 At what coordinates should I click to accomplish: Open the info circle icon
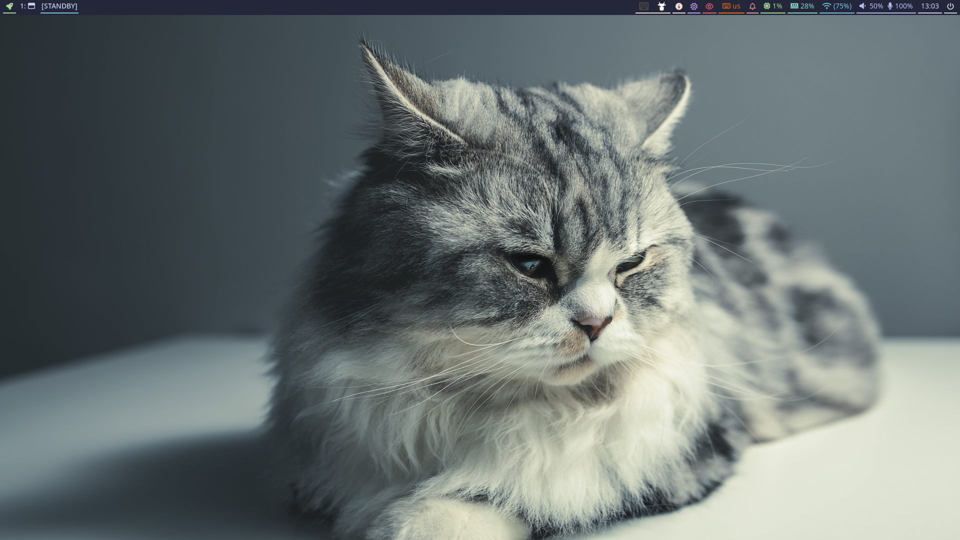click(679, 6)
